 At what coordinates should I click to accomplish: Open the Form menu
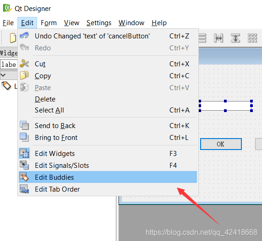coord(49,23)
